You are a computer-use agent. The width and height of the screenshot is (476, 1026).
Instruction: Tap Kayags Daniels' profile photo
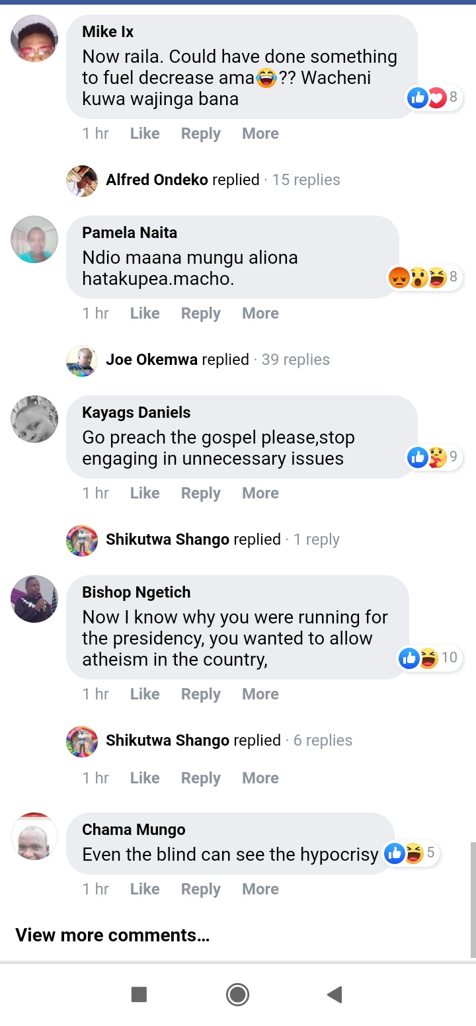34,419
